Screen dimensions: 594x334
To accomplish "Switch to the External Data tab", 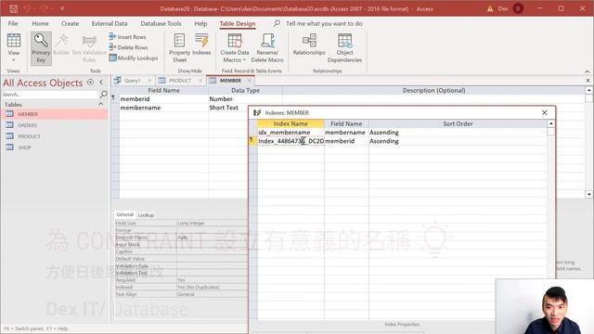I will 110,23.
